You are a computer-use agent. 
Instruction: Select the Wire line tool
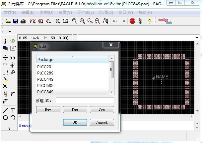[x=5, y=110]
